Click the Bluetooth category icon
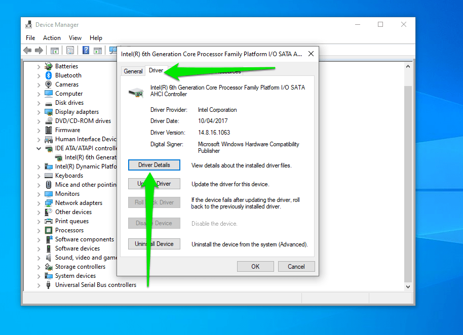This screenshot has width=463, height=335. 49,75
